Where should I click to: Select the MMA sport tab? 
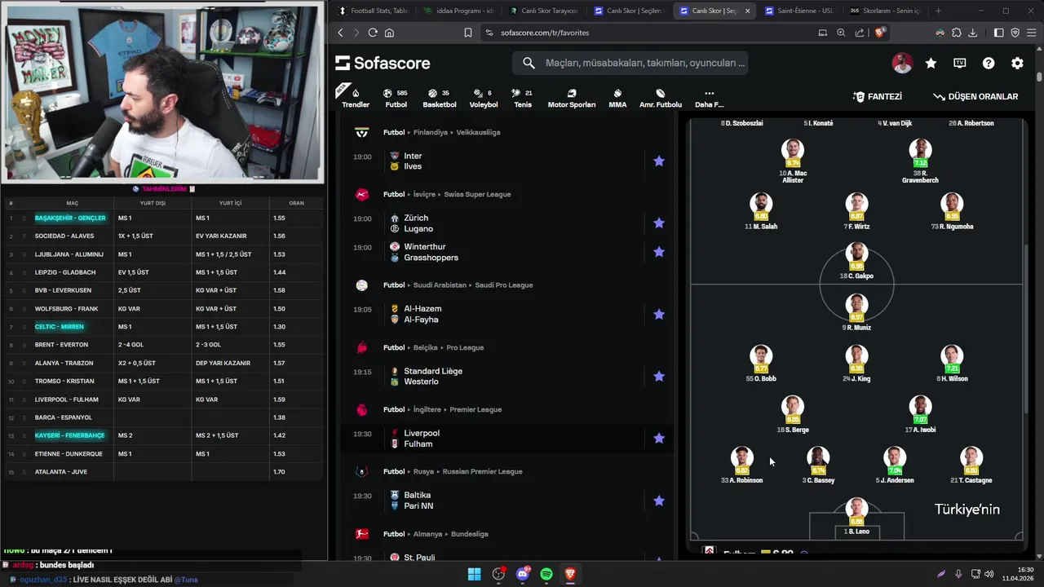pyautogui.click(x=617, y=98)
